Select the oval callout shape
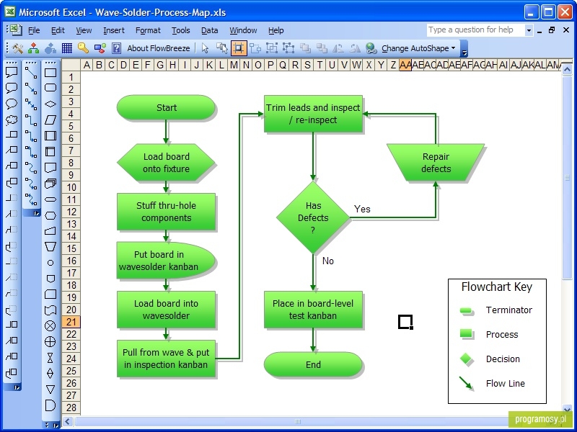 click(x=12, y=104)
